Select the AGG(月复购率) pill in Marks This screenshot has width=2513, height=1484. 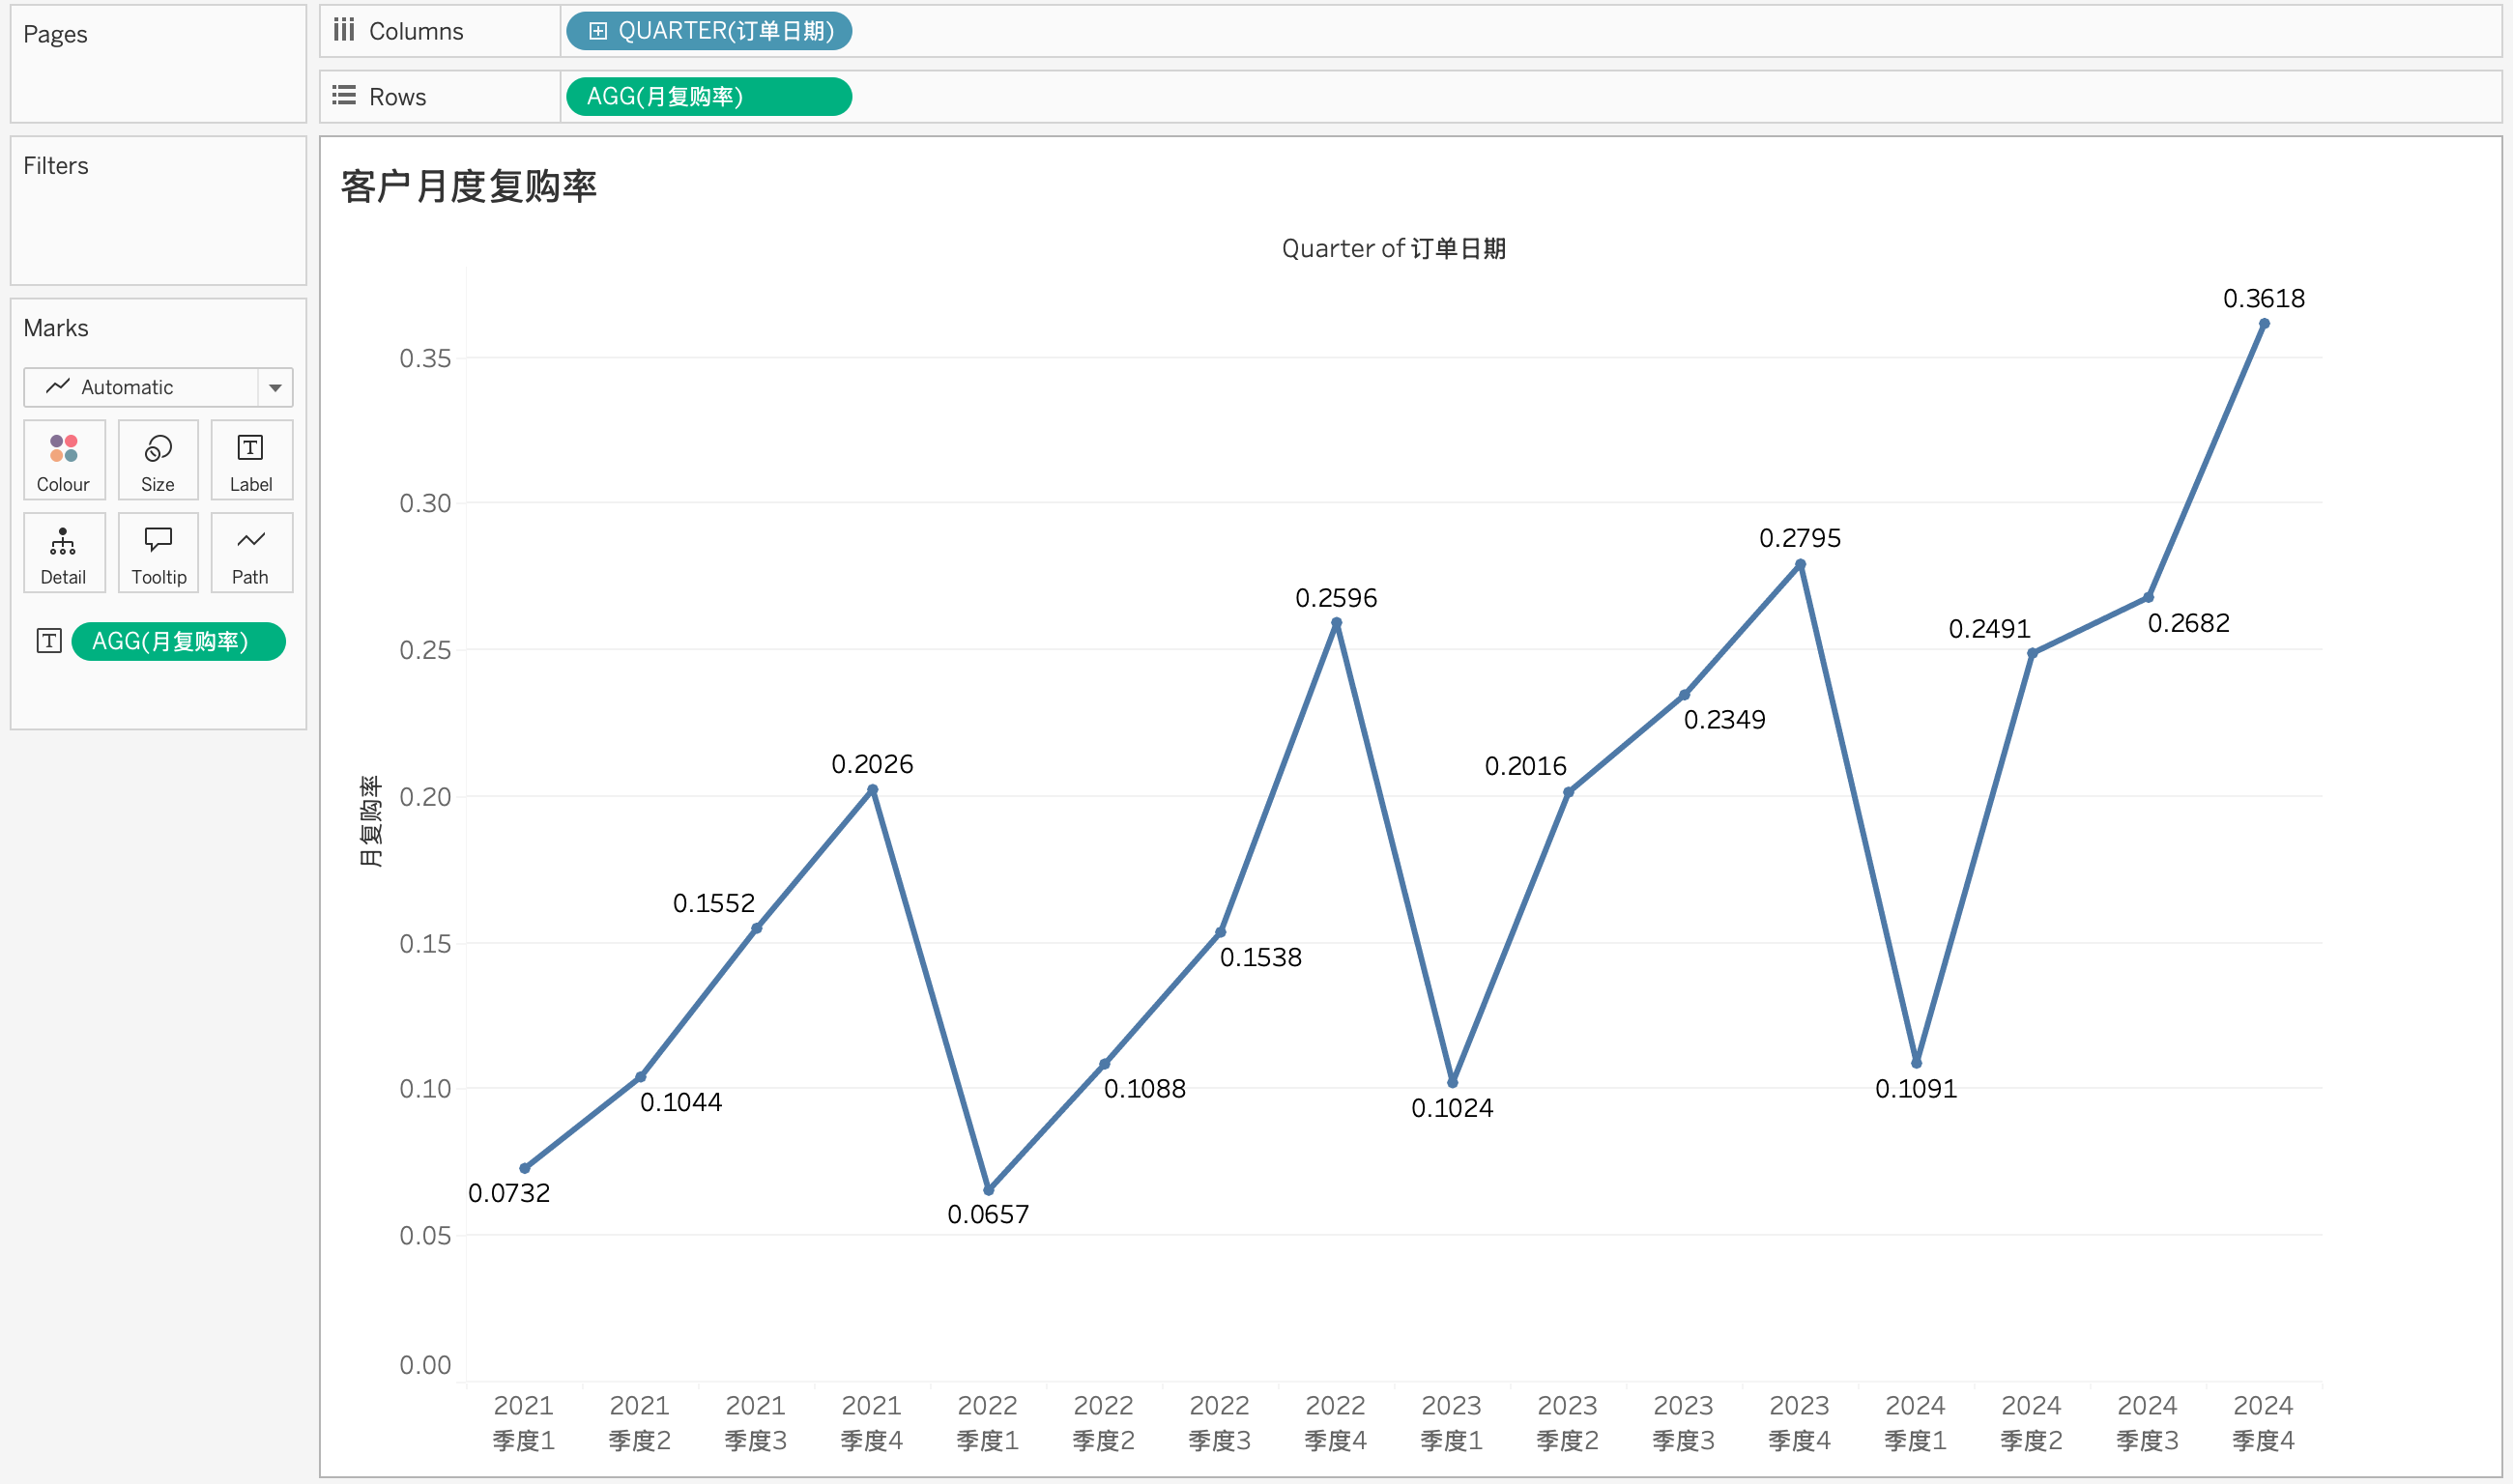(x=178, y=641)
